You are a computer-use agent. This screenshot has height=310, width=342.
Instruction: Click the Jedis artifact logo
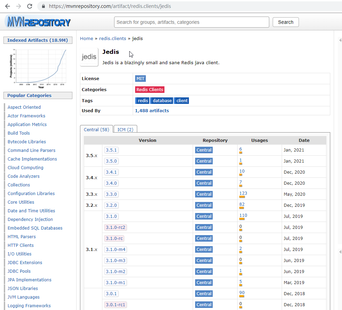[x=89, y=57]
